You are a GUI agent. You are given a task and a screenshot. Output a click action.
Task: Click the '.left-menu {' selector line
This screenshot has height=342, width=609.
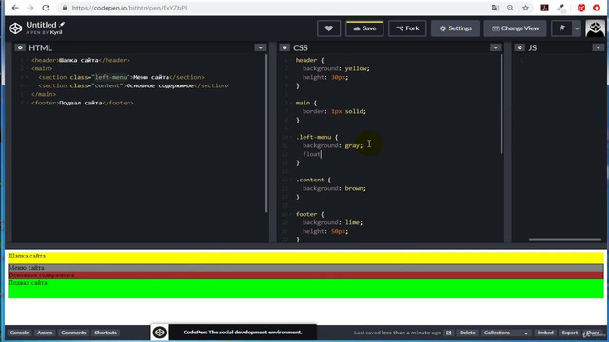coord(317,137)
